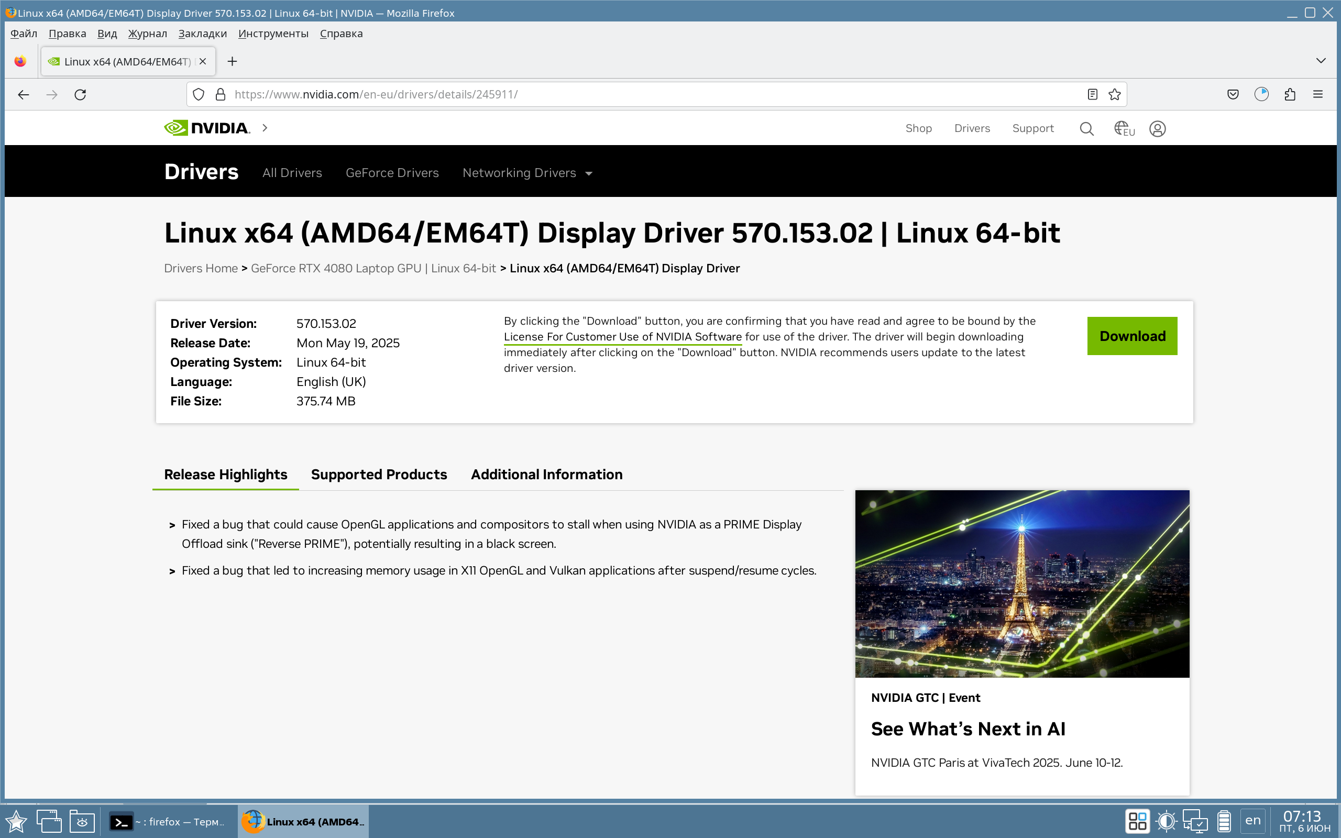Go back with the browser back arrow
This screenshot has width=1341, height=838.
tap(23, 94)
